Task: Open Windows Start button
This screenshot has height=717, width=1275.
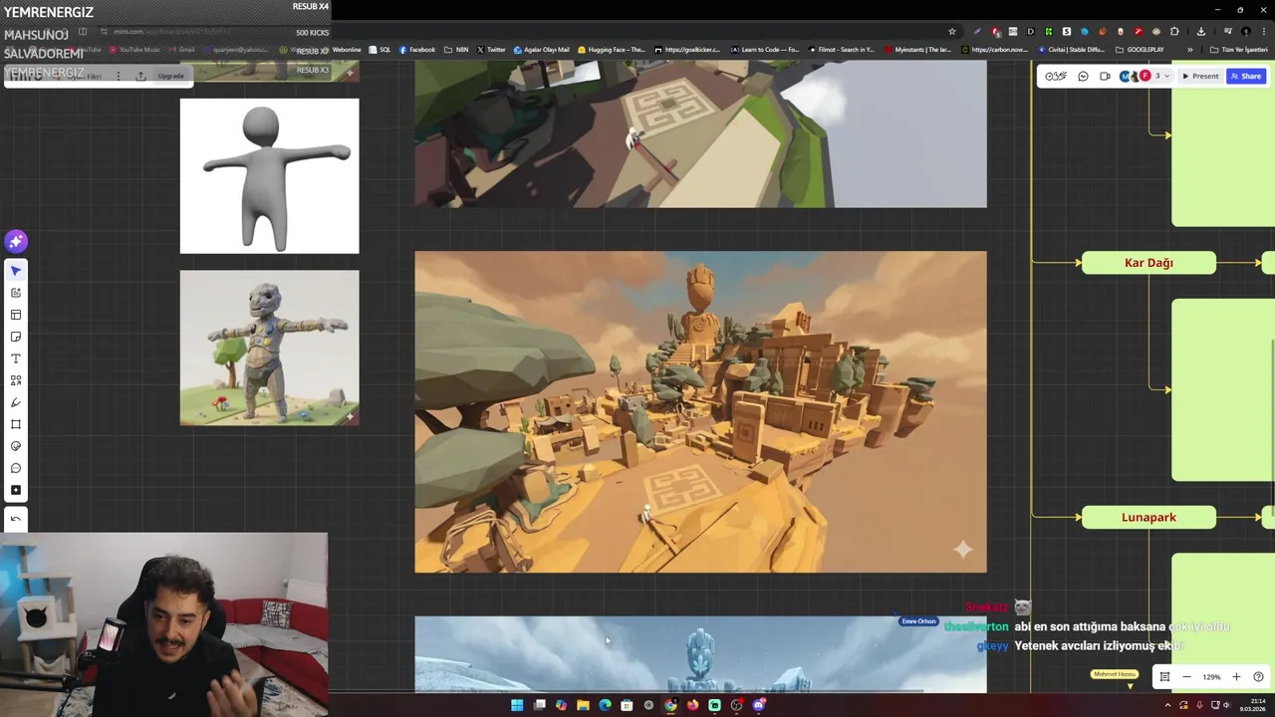Action: click(x=517, y=705)
